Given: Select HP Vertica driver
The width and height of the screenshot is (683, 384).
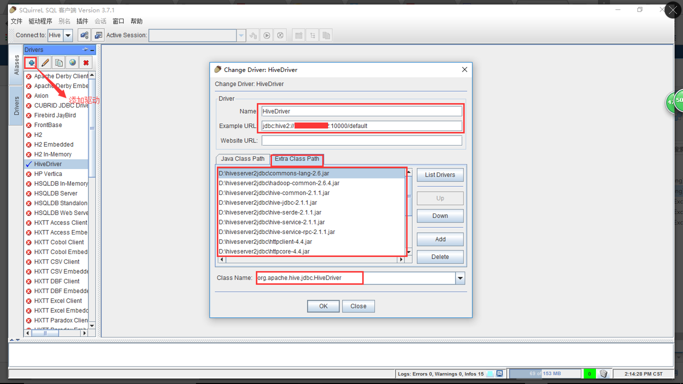Looking at the screenshot, I should [56, 174].
